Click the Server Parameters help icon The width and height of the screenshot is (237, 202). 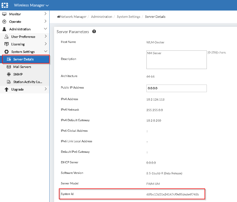pos(94,32)
